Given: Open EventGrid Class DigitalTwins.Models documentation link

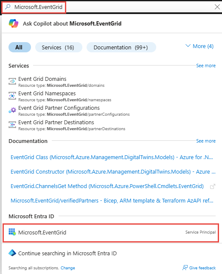Looking at the screenshot, I should 112,157.
